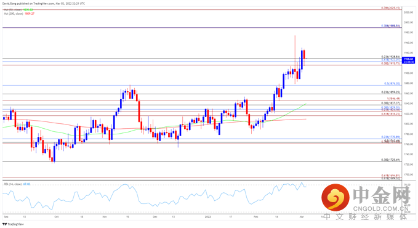
Task: Click the Dec label on the time axis
Action: 155,217
